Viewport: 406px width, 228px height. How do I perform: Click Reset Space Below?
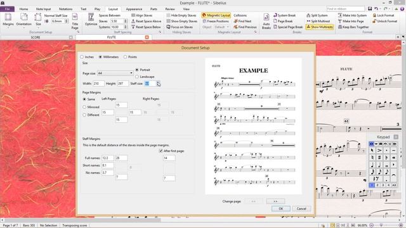(147, 27)
